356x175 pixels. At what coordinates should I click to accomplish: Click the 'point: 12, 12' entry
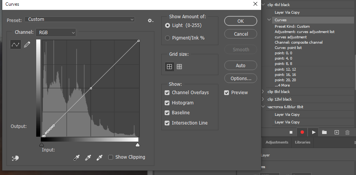[285, 69]
